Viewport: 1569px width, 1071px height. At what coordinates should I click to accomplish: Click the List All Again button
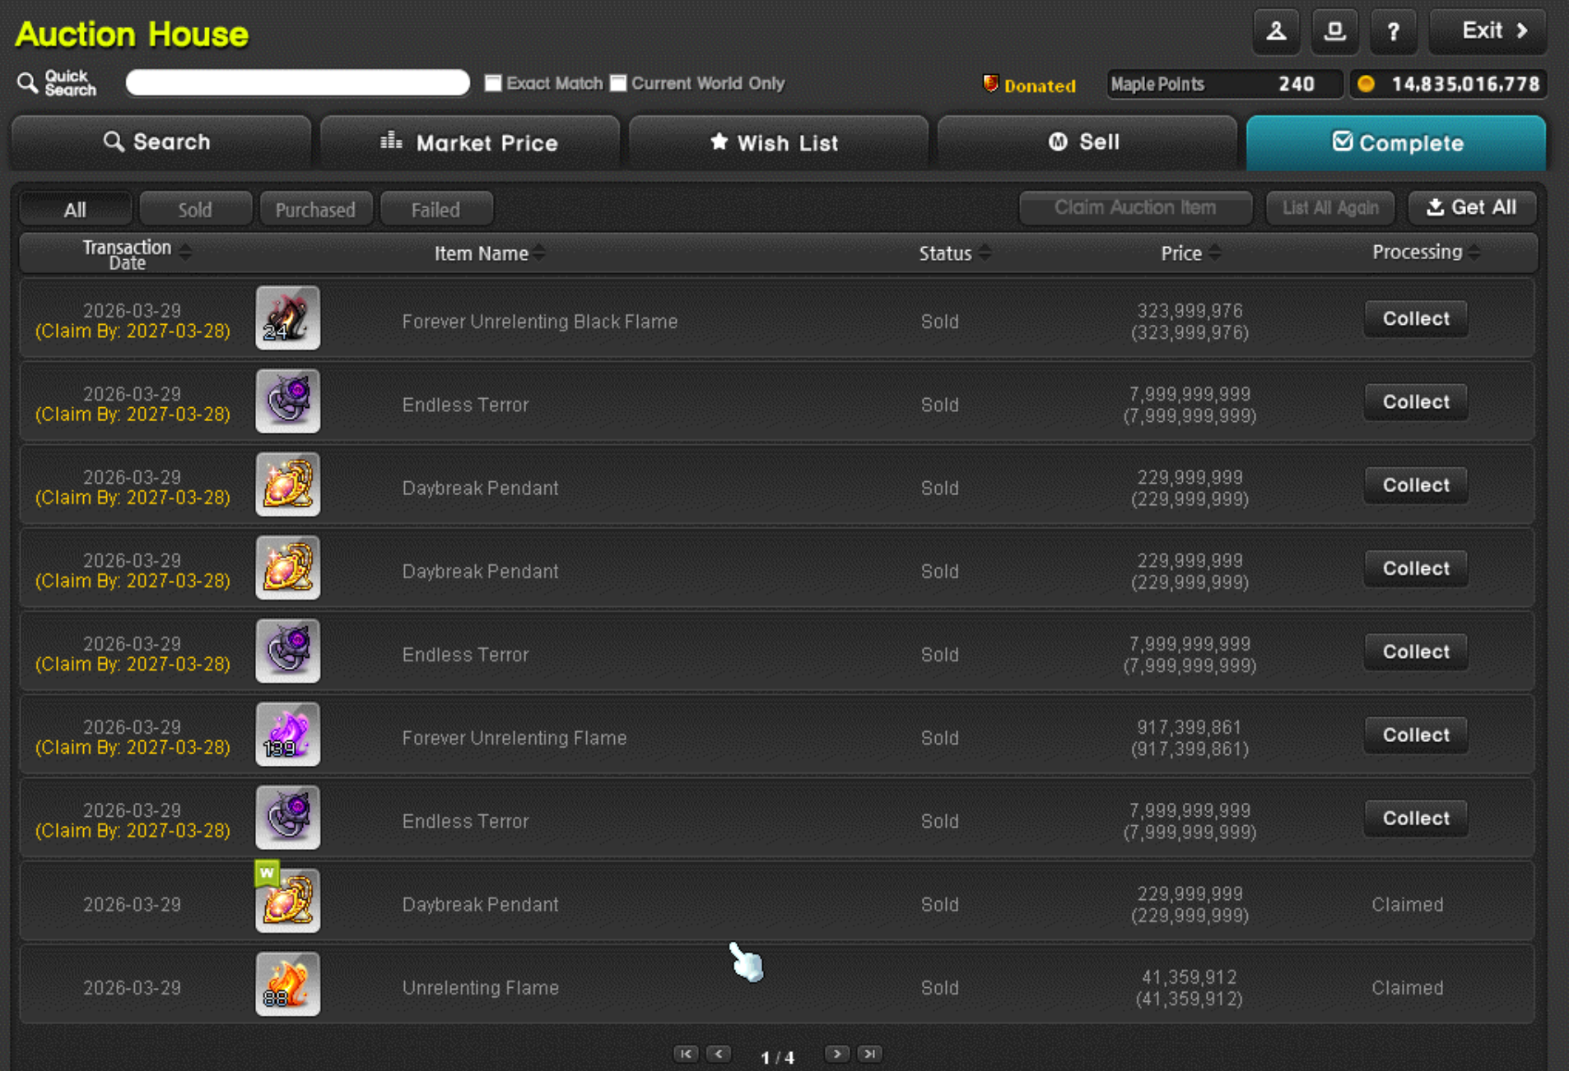[x=1330, y=207]
